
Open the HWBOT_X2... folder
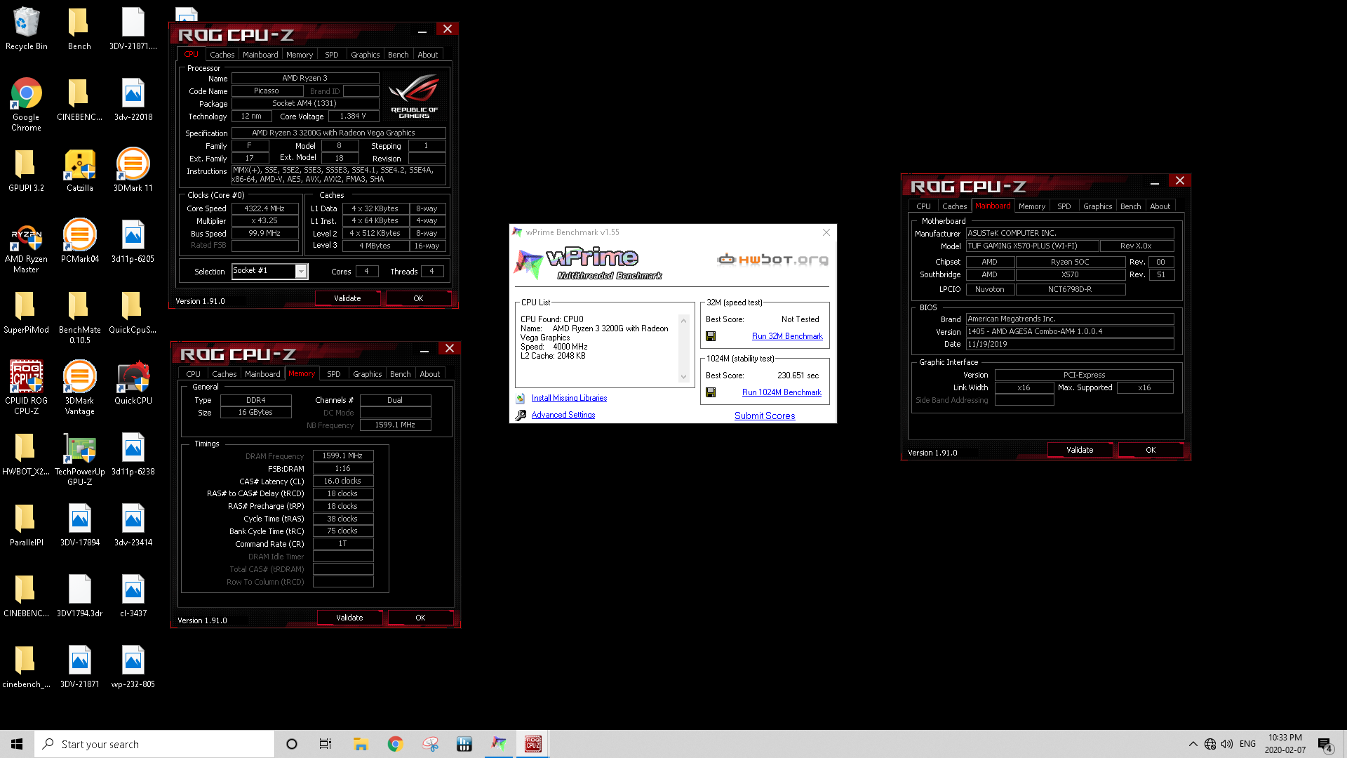click(27, 454)
